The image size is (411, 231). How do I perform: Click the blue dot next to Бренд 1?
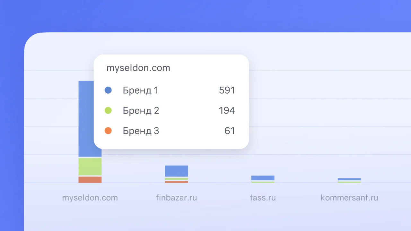108,90
